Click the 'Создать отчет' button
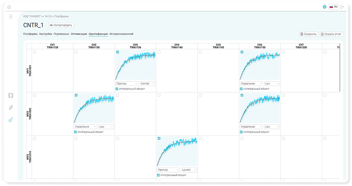 click(331, 34)
